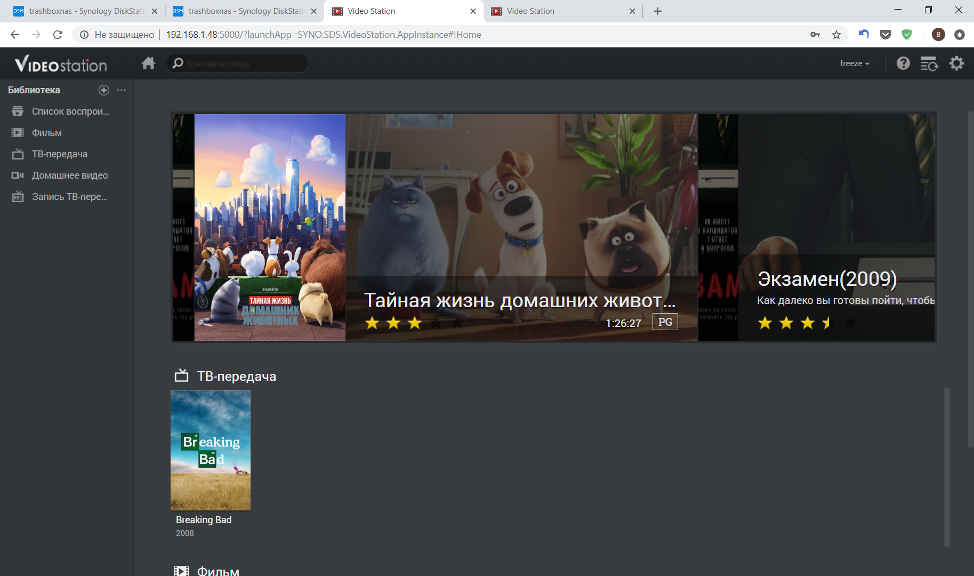Click the blue arrow extension icon

click(x=864, y=35)
